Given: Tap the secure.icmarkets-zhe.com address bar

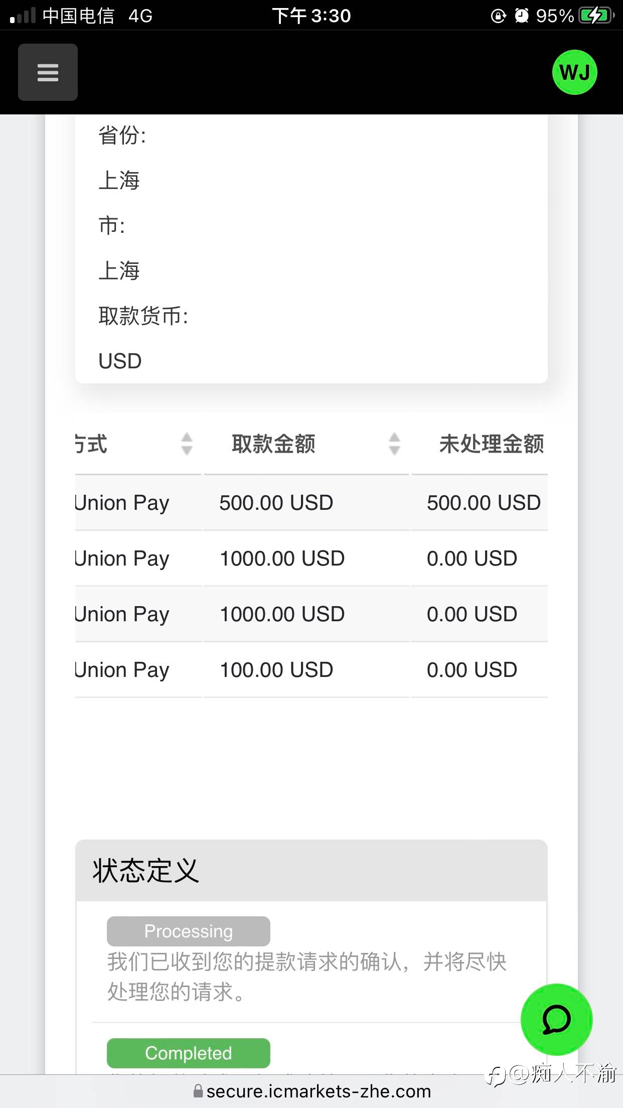Looking at the screenshot, I should (x=311, y=1091).
